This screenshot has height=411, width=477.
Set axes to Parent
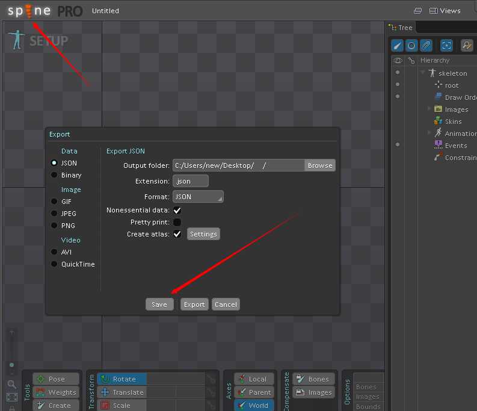pos(254,392)
